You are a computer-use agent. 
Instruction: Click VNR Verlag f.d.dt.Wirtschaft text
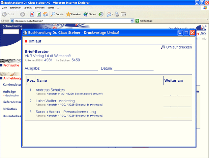(48, 56)
